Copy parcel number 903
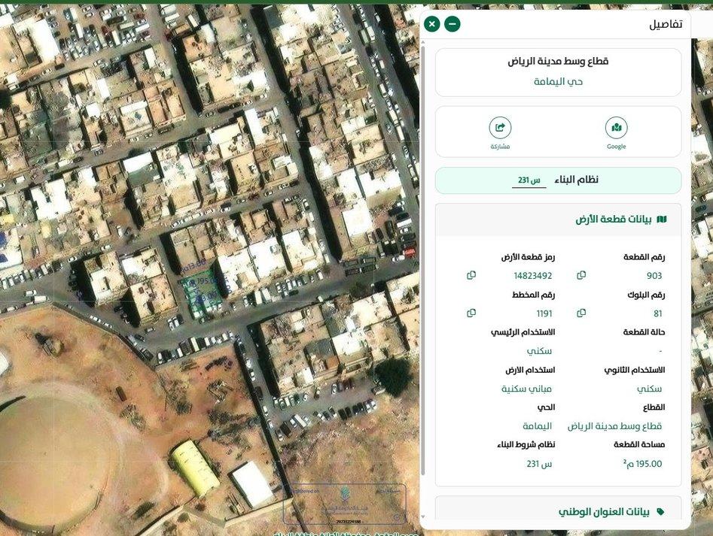 click(x=581, y=275)
